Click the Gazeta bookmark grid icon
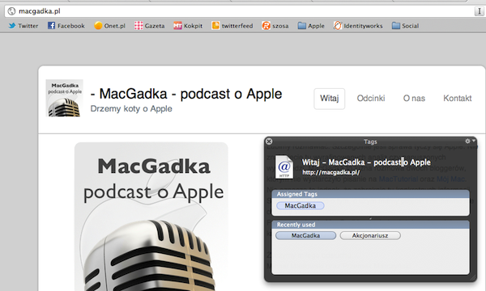 point(139,25)
